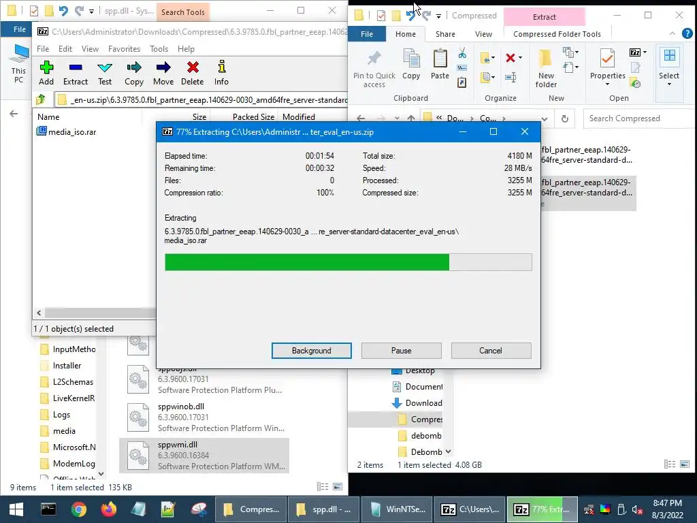This screenshot has width=697, height=523.
Task: Click the Cut scissors icon in Explorer ribbon
Action: tap(462, 53)
